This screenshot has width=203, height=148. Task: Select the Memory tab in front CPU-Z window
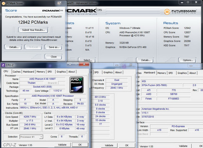point(41,72)
